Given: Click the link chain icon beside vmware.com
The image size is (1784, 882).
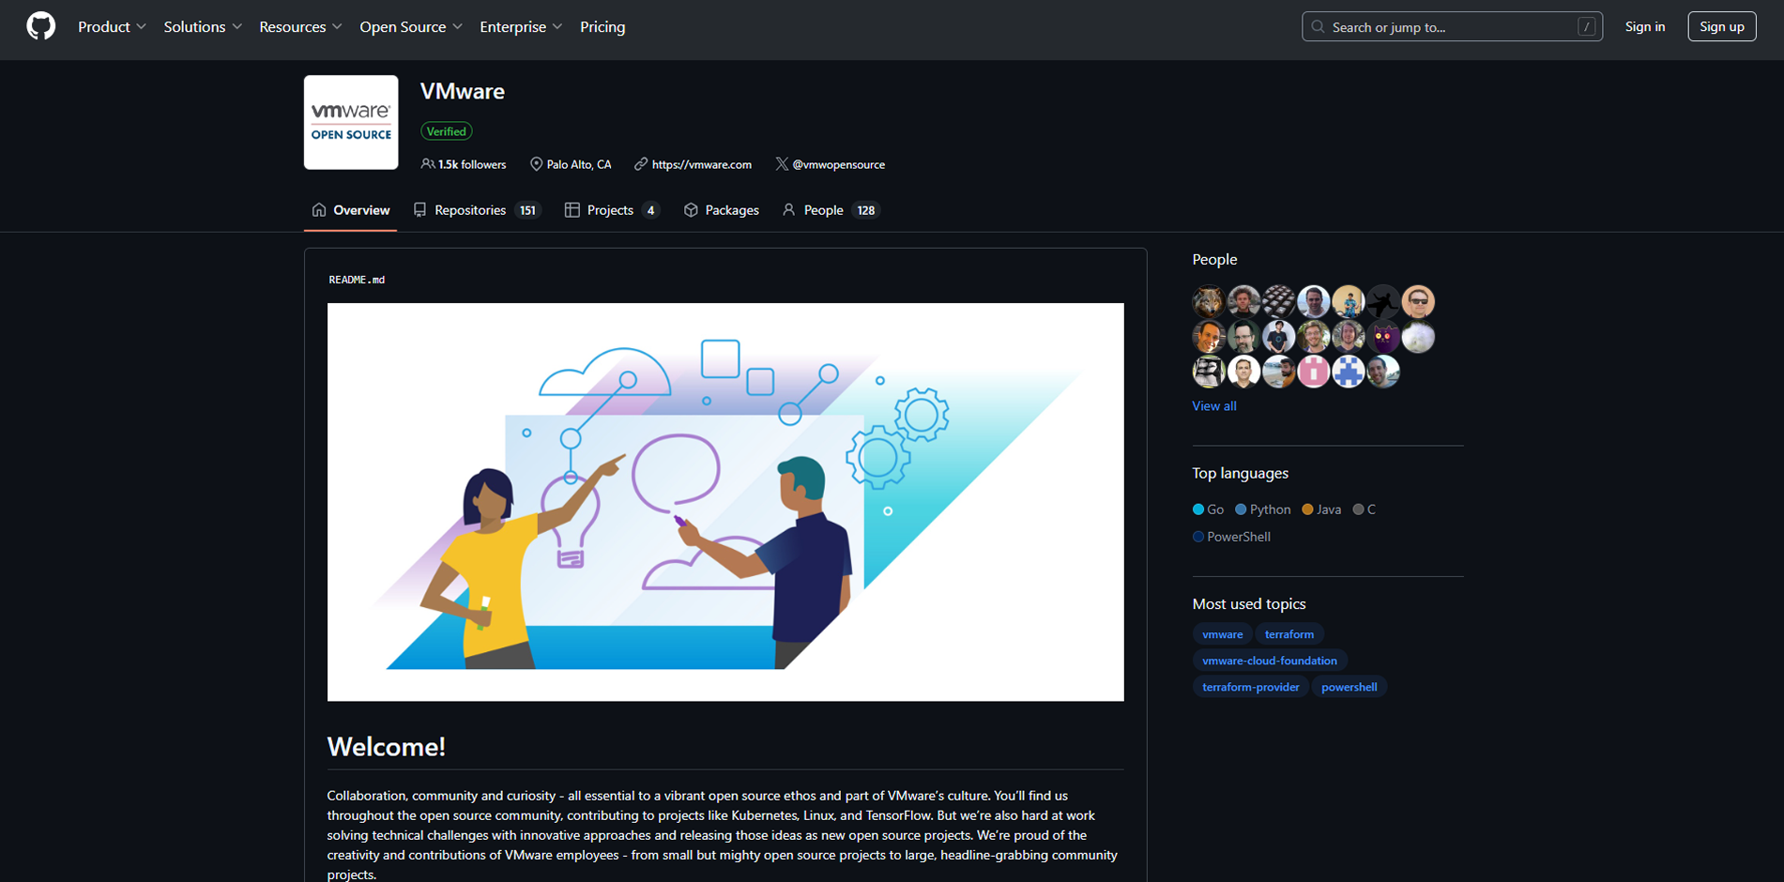Looking at the screenshot, I should [x=640, y=163].
